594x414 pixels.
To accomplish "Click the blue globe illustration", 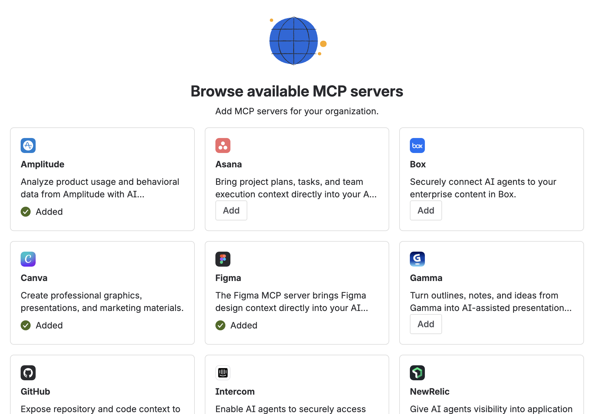I will 294,41.
